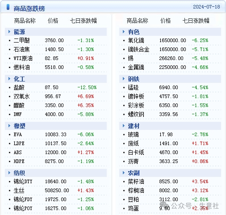Image resolution: width=226 pixels, height=215 pixels.
Task: Expand the 钢铁 category arrow
Action: (124, 79)
